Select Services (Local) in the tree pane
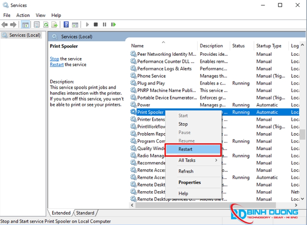The width and height of the screenshot is (307, 225). [x=24, y=35]
